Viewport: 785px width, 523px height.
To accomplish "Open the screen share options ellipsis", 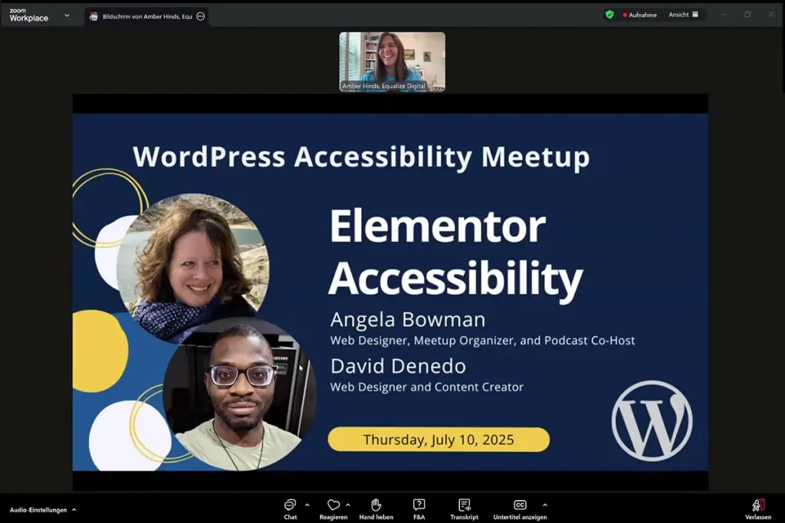I will tap(200, 17).
